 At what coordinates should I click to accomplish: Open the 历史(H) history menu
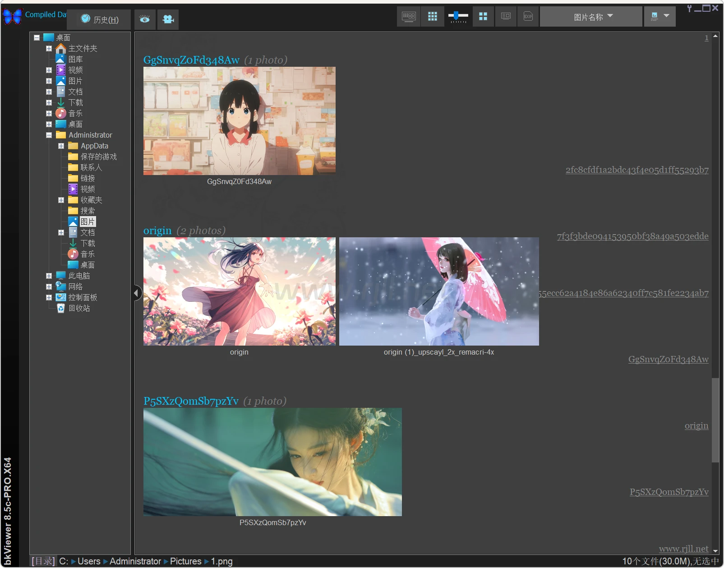coord(100,19)
